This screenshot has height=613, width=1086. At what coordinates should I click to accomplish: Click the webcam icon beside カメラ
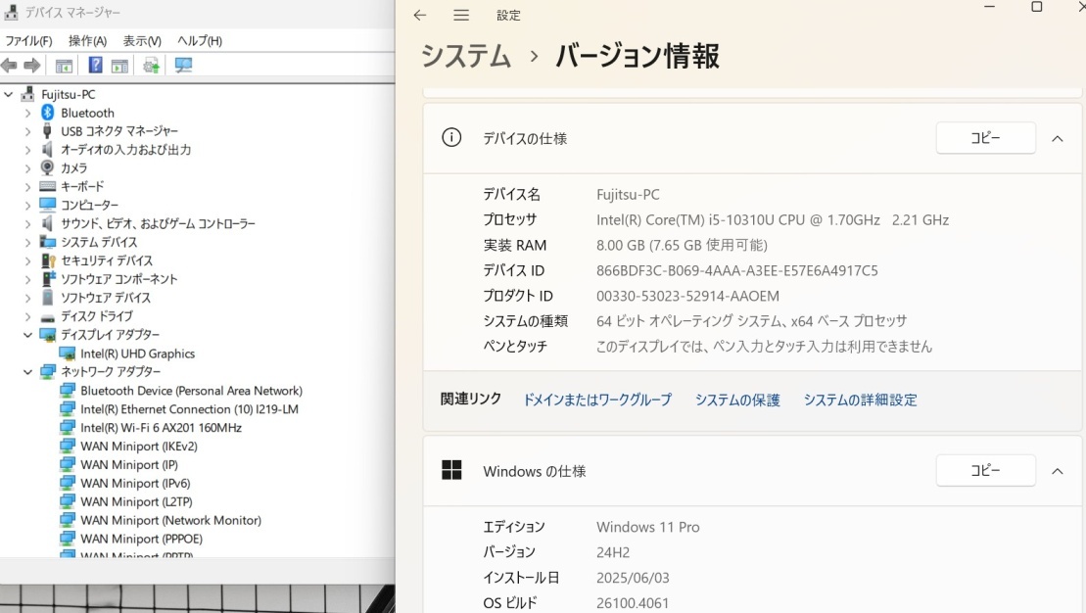tap(47, 167)
